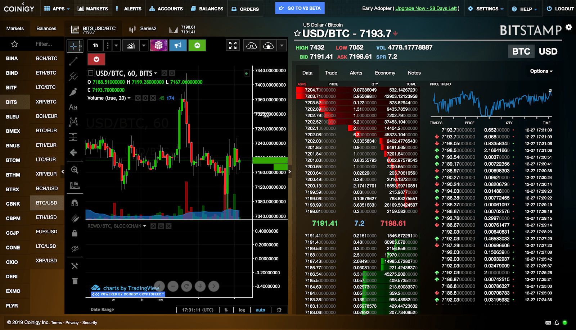
Task: Select BMEX exchange in sidebar
Action: tap(13, 131)
